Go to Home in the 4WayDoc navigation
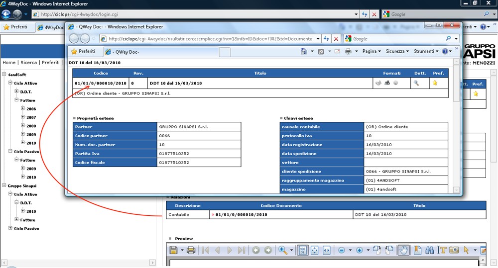 point(9,63)
